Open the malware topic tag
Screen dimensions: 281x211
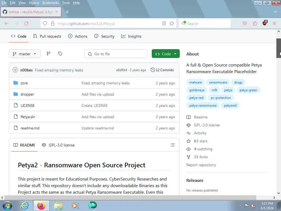(x=195, y=82)
